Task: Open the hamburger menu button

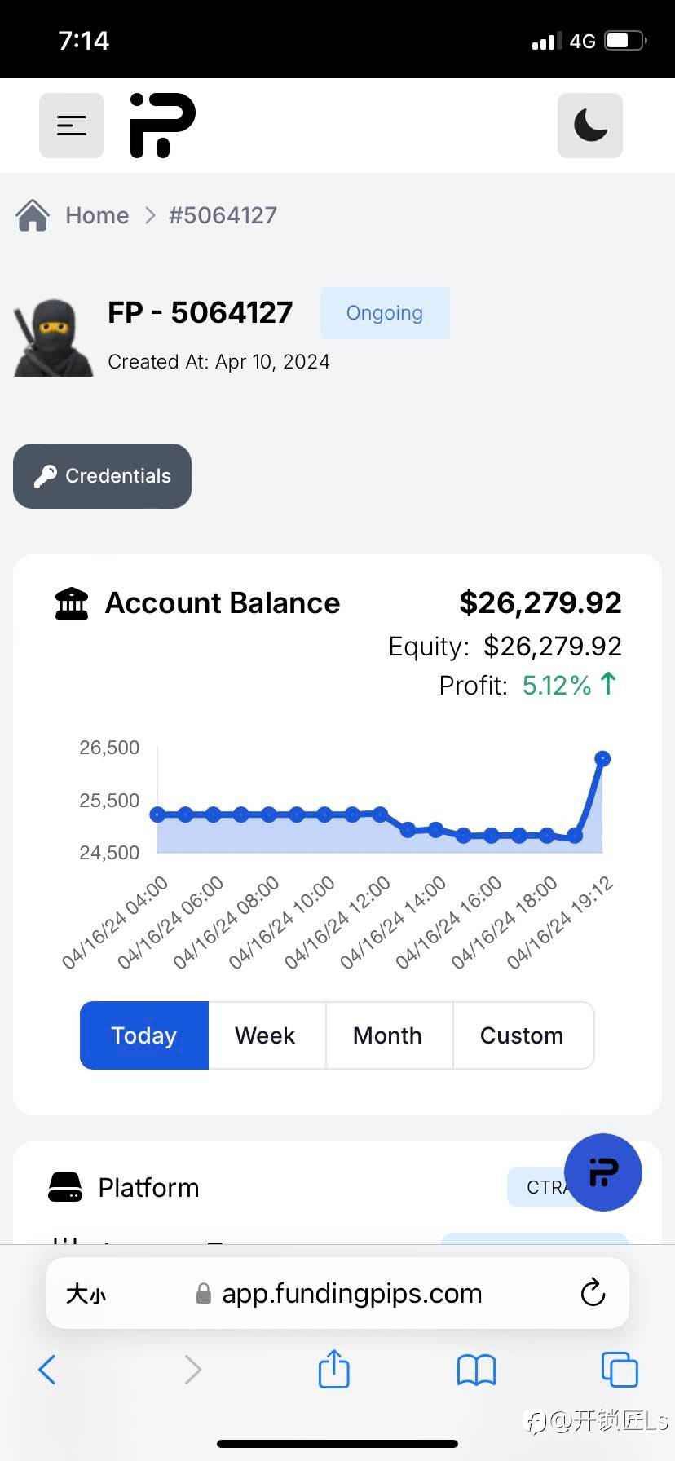Action: pyautogui.click(x=72, y=126)
